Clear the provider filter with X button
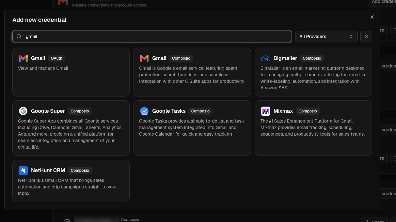 366,37
